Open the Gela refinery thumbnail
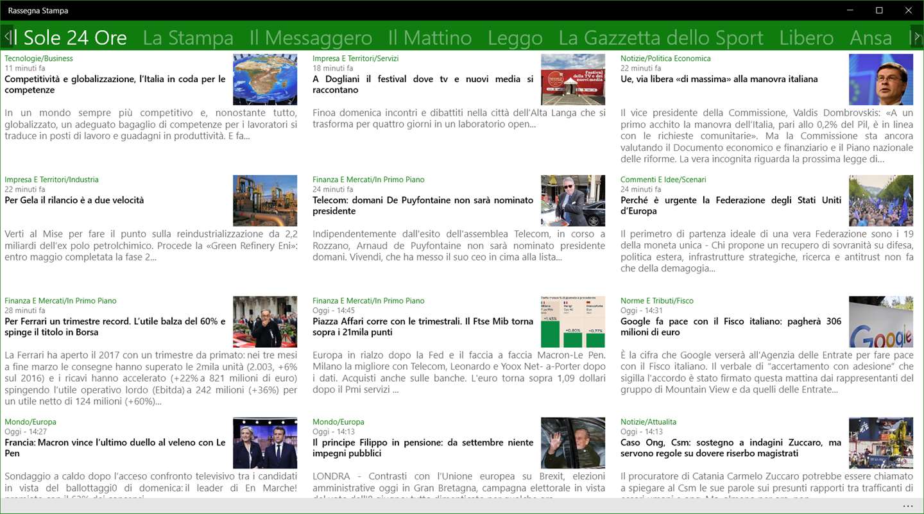 tap(265, 201)
